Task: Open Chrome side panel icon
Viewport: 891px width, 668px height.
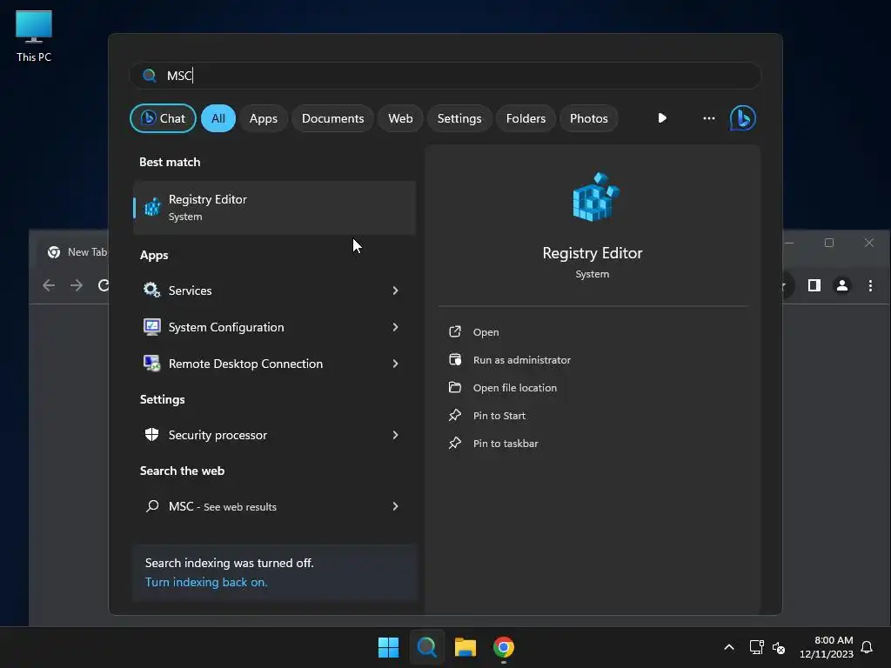Action: coord(814,285)
